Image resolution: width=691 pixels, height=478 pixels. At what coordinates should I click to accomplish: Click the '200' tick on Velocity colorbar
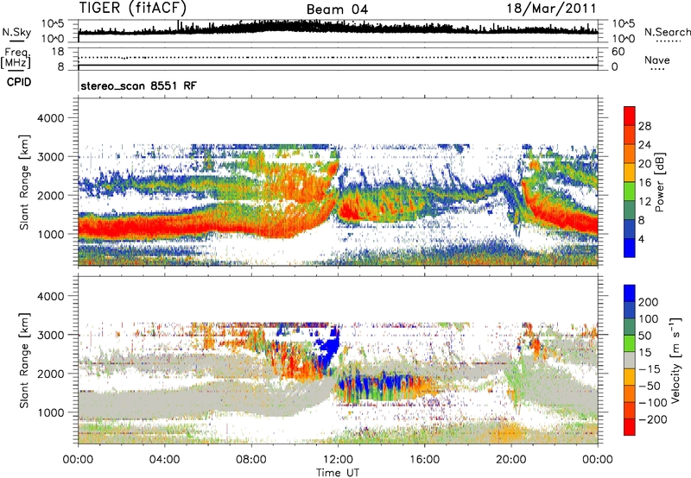pyautogui.click(x=649, y=302)
